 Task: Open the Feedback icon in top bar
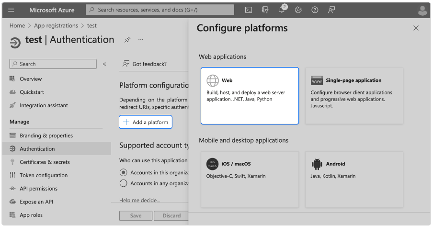pyautogui.click(x=331, y=10)
